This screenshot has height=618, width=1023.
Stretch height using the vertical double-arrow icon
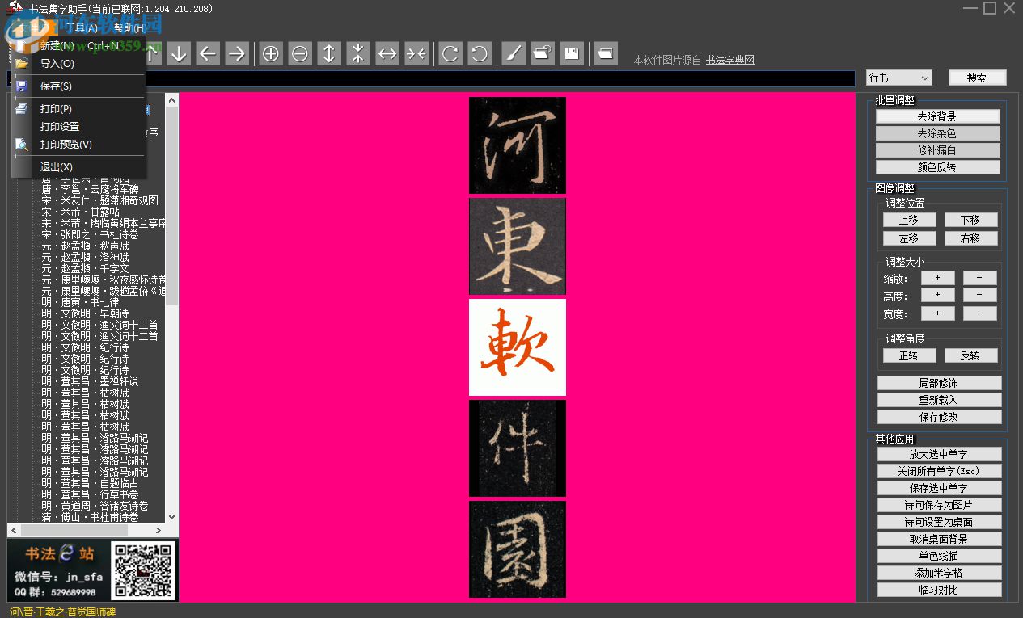(x=329, y=53)
